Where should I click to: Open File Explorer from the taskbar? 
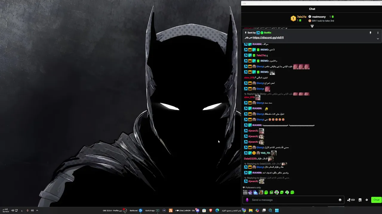pyautogui.click(x=251, y=210)
